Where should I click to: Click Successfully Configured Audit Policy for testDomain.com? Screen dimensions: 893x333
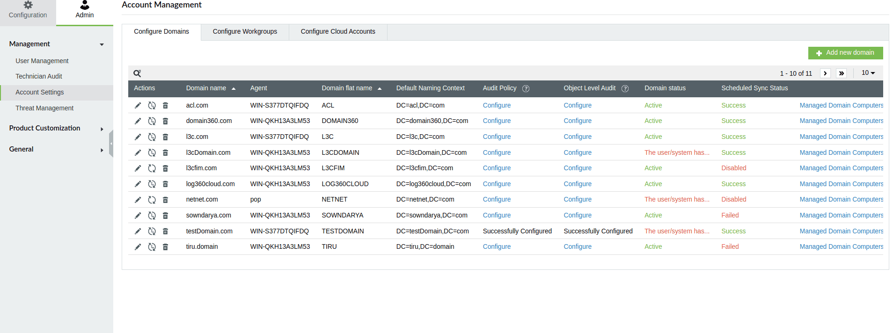tap(517, 231)
